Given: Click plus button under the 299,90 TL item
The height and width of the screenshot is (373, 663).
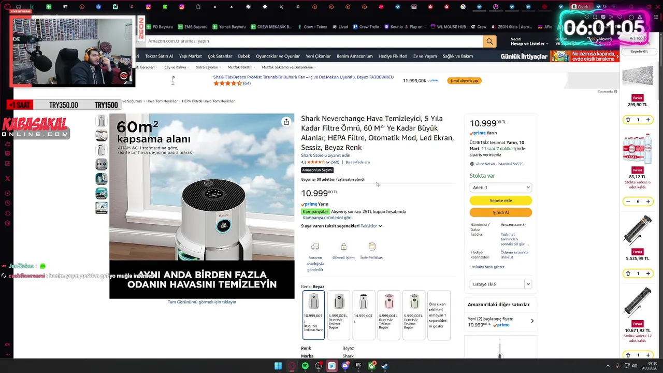Looking at the screenshot, I should pyautogui.click(x=647, y=120).
